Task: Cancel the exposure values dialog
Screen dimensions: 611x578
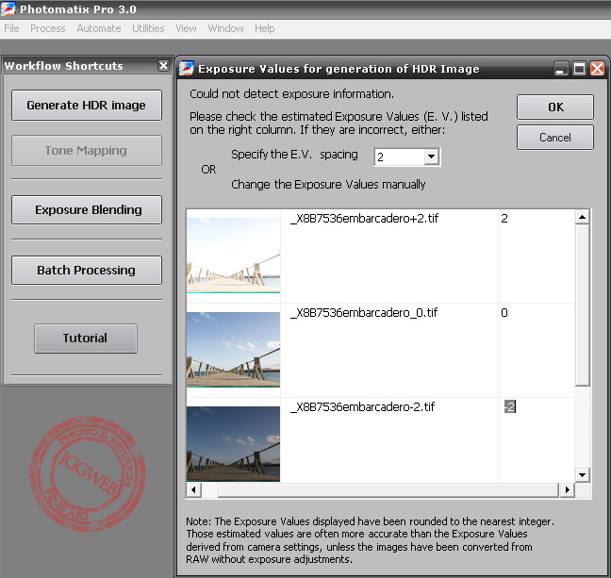Action: (x=555, y=137)
